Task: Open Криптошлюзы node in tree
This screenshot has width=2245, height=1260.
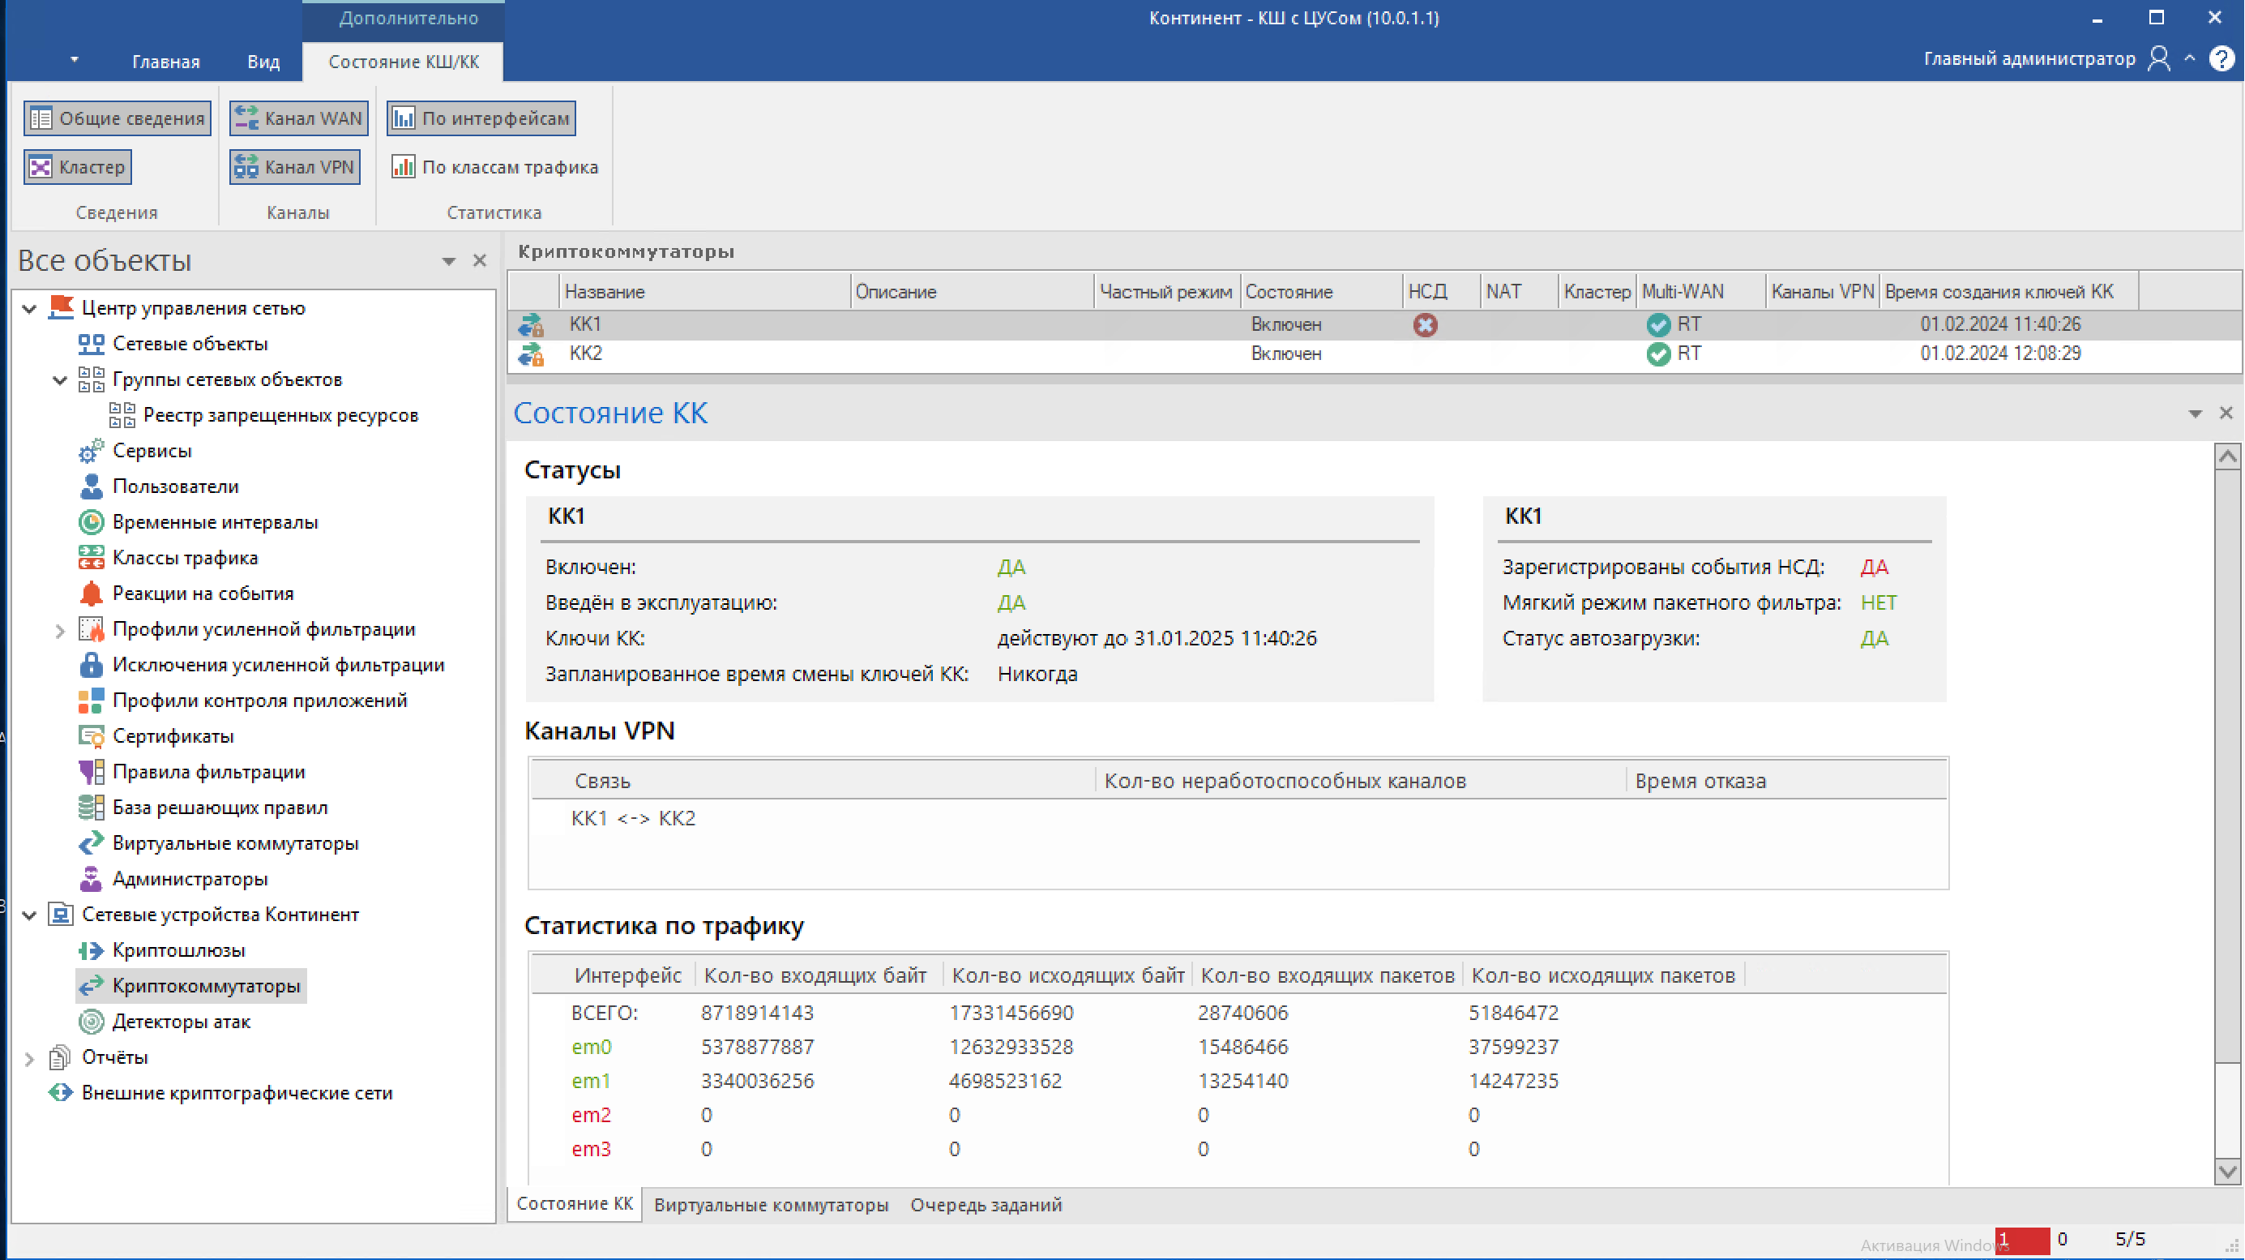Action: [x=178, y=949]
